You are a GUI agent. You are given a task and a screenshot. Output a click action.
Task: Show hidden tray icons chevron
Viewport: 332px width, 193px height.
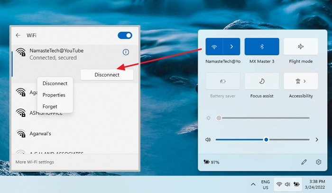click(253, 184)
